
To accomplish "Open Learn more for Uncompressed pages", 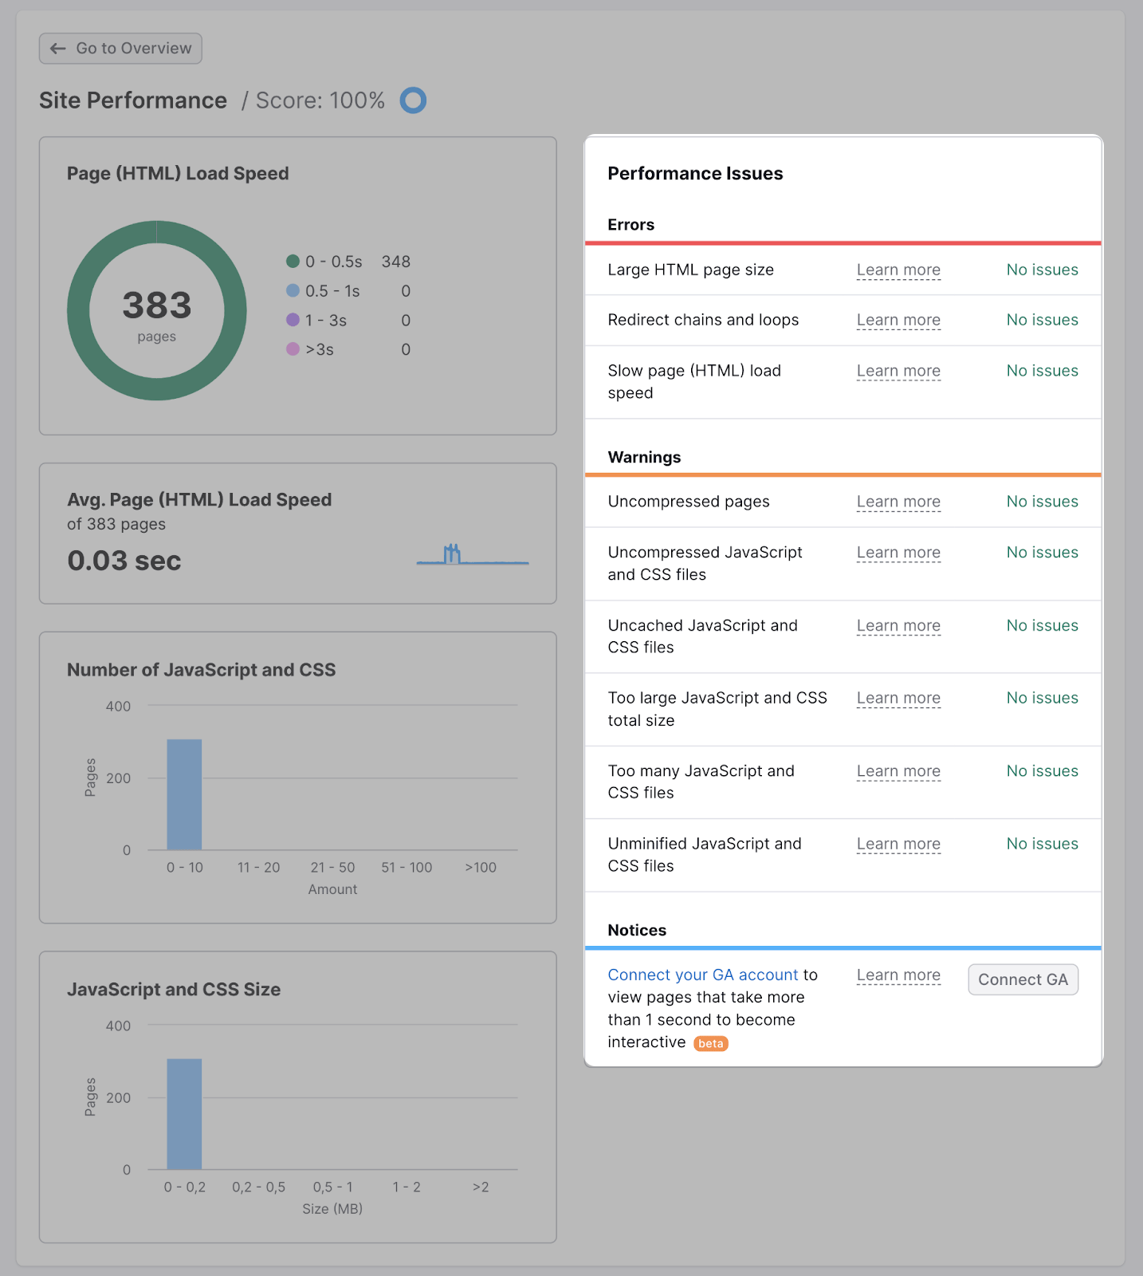I will pos(898,502).
